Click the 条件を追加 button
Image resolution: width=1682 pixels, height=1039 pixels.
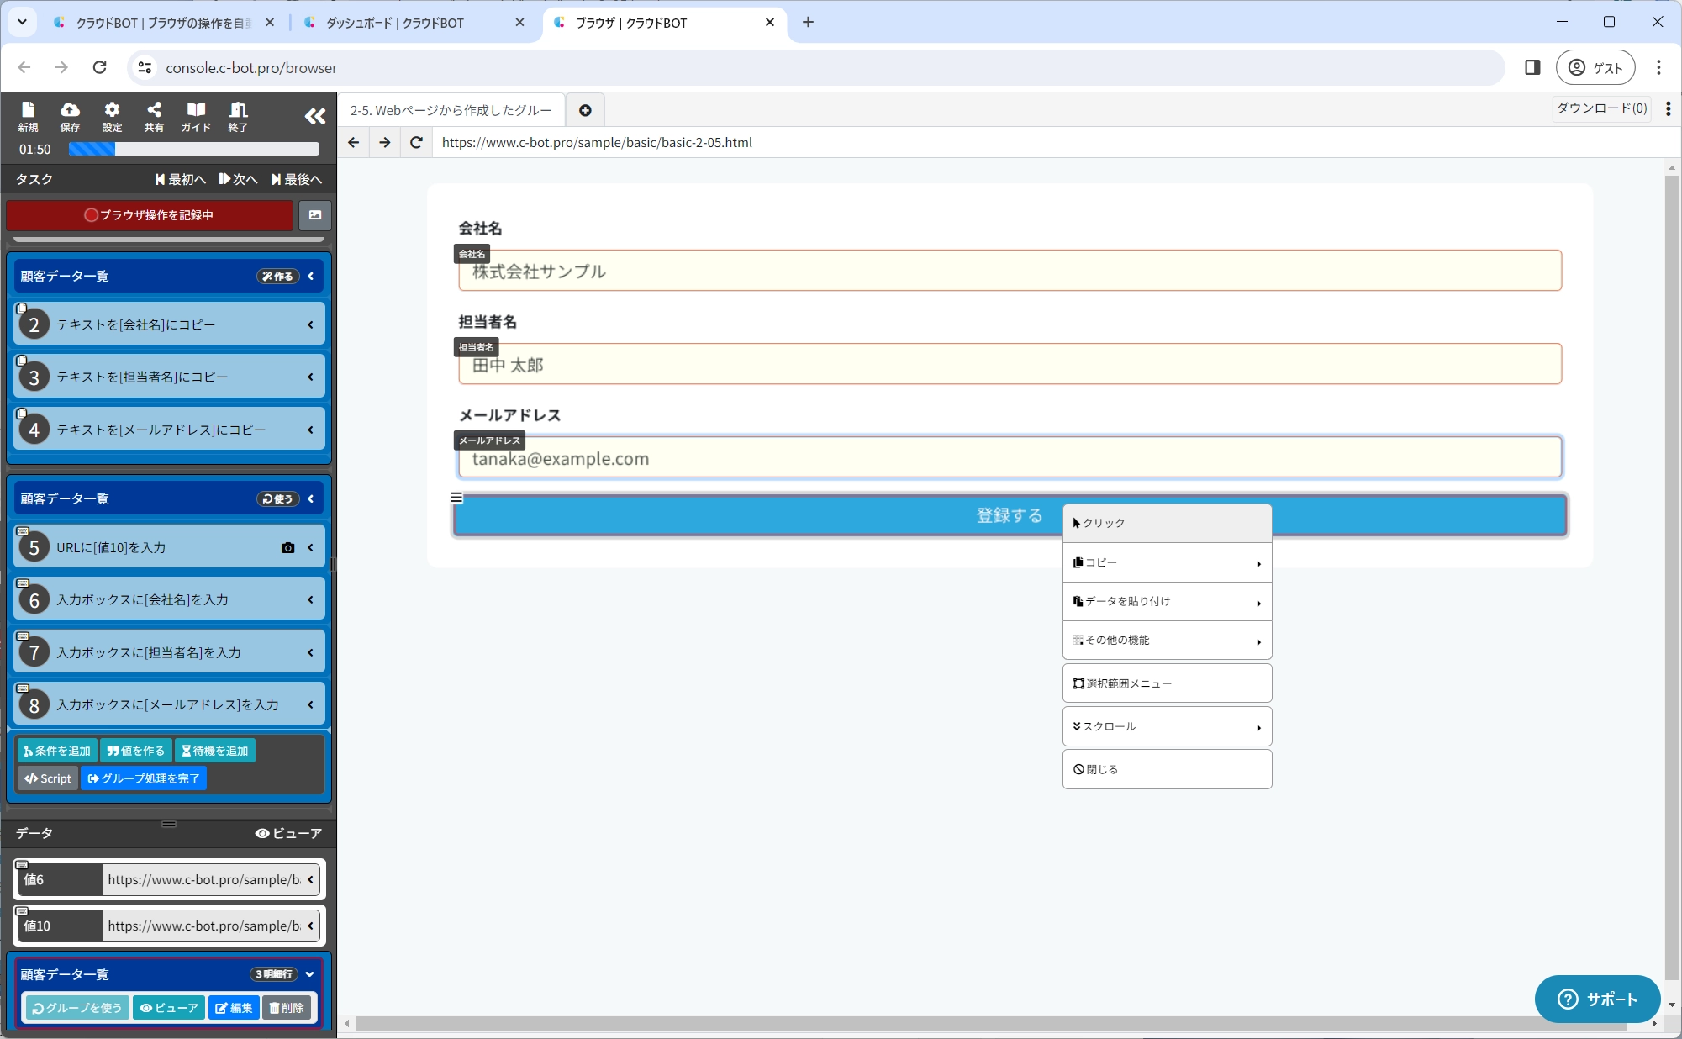pyautogui.click(x=57, y=751)
